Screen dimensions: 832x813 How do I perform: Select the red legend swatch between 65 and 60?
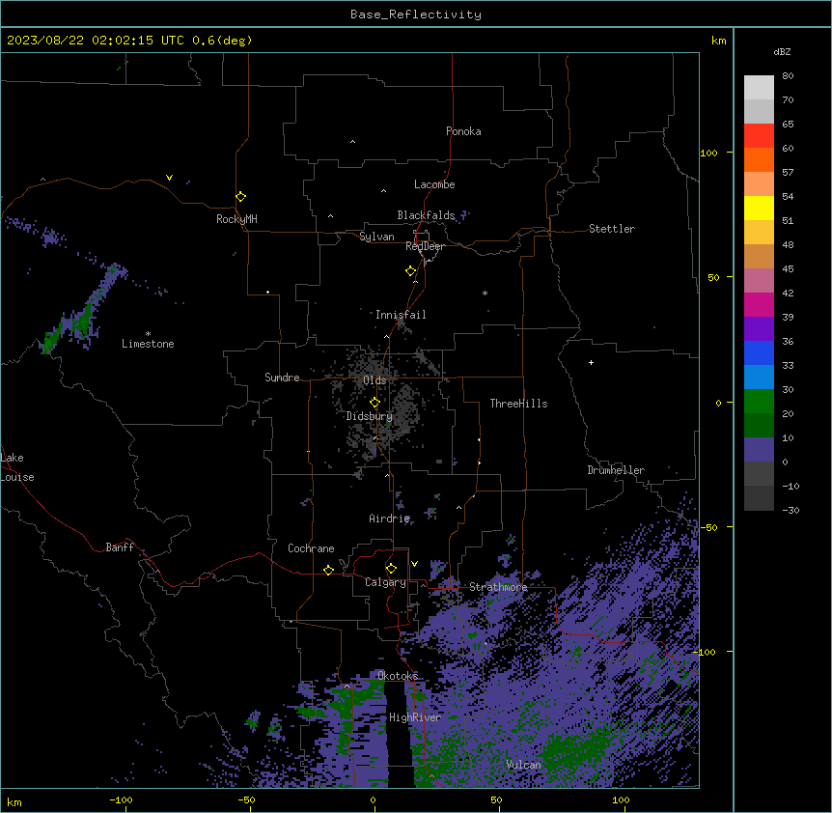[x=759, y=136]
